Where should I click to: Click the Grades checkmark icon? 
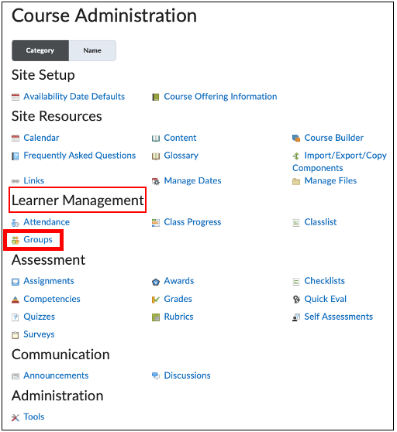156,300
